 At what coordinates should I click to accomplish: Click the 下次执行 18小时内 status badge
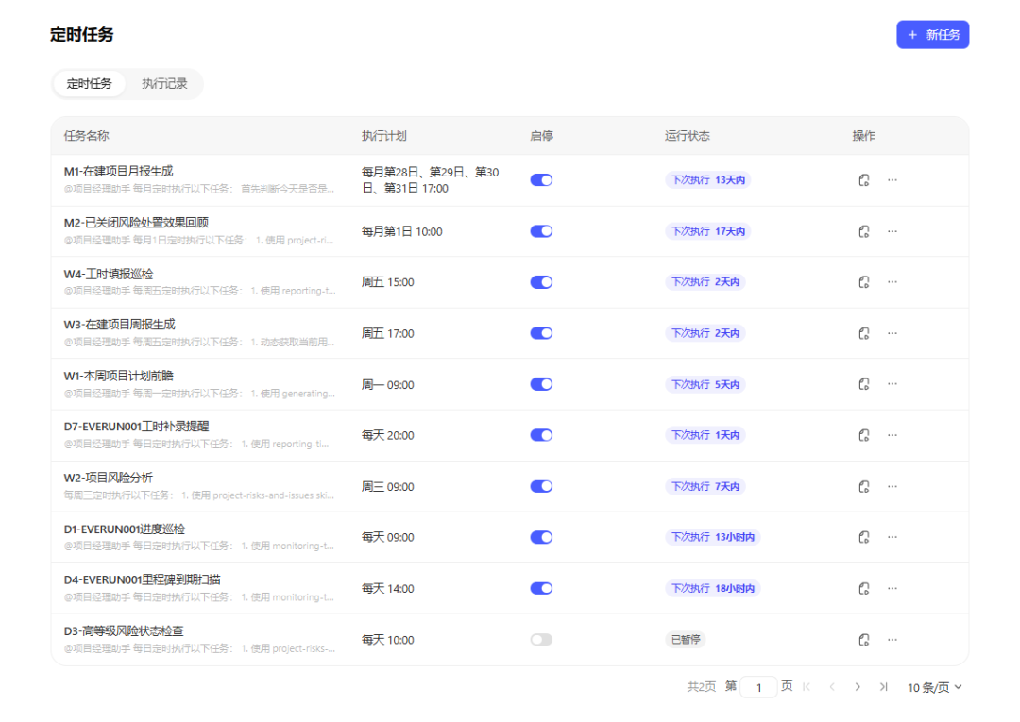713,588
